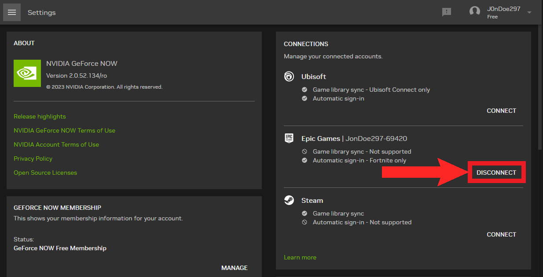Open the Release highlights link
This screenshot has width=543, height=277.
click(40, 116)
